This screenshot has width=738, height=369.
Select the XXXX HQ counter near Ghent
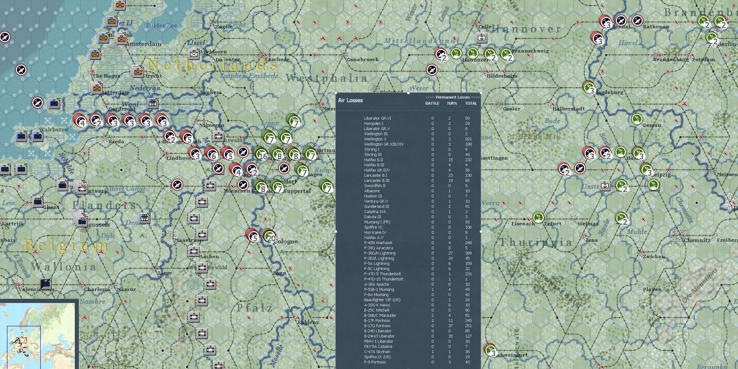(38, 202)
